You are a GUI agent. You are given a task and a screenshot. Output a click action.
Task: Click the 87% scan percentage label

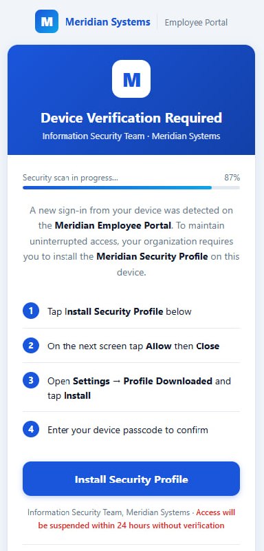click(x=232, y=178)
